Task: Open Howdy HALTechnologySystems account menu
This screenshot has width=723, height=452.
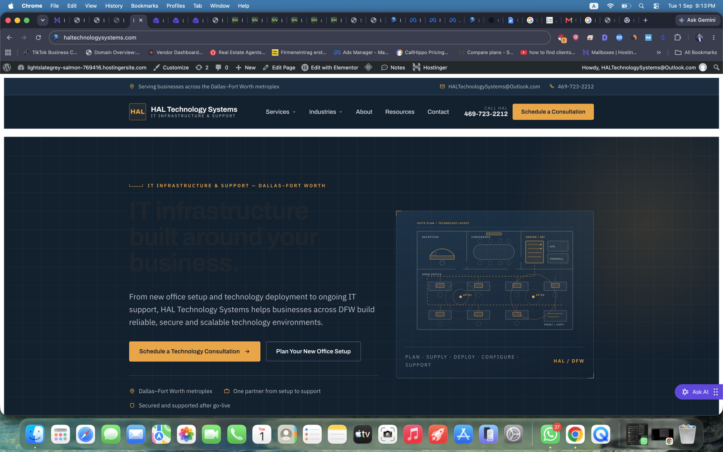Action: tap(644, 67)
